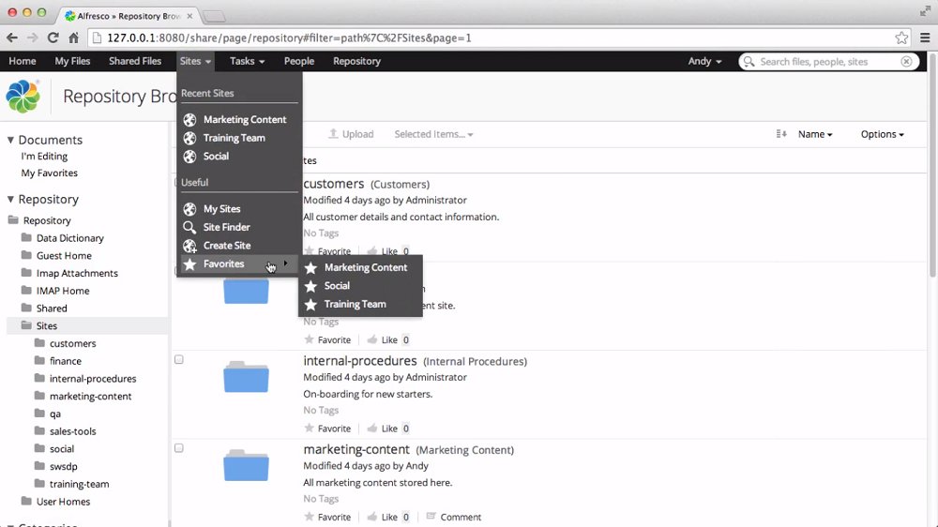Select Shared folder in tree
The image size is (938, 527).
52,309
